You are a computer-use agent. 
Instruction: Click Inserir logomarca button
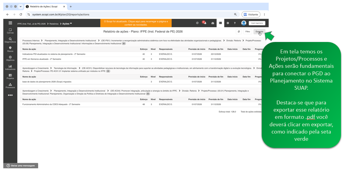[257, 23]
